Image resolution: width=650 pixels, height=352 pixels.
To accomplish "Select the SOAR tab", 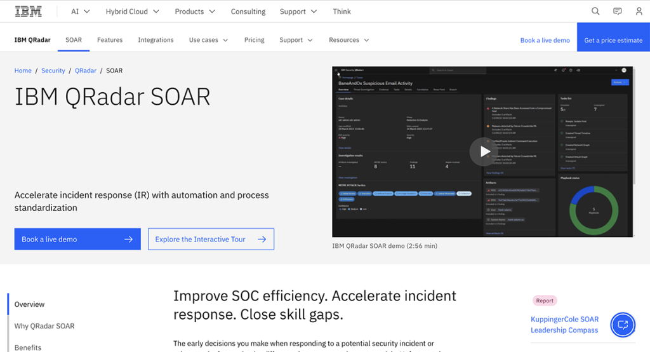I will (74, 40).
